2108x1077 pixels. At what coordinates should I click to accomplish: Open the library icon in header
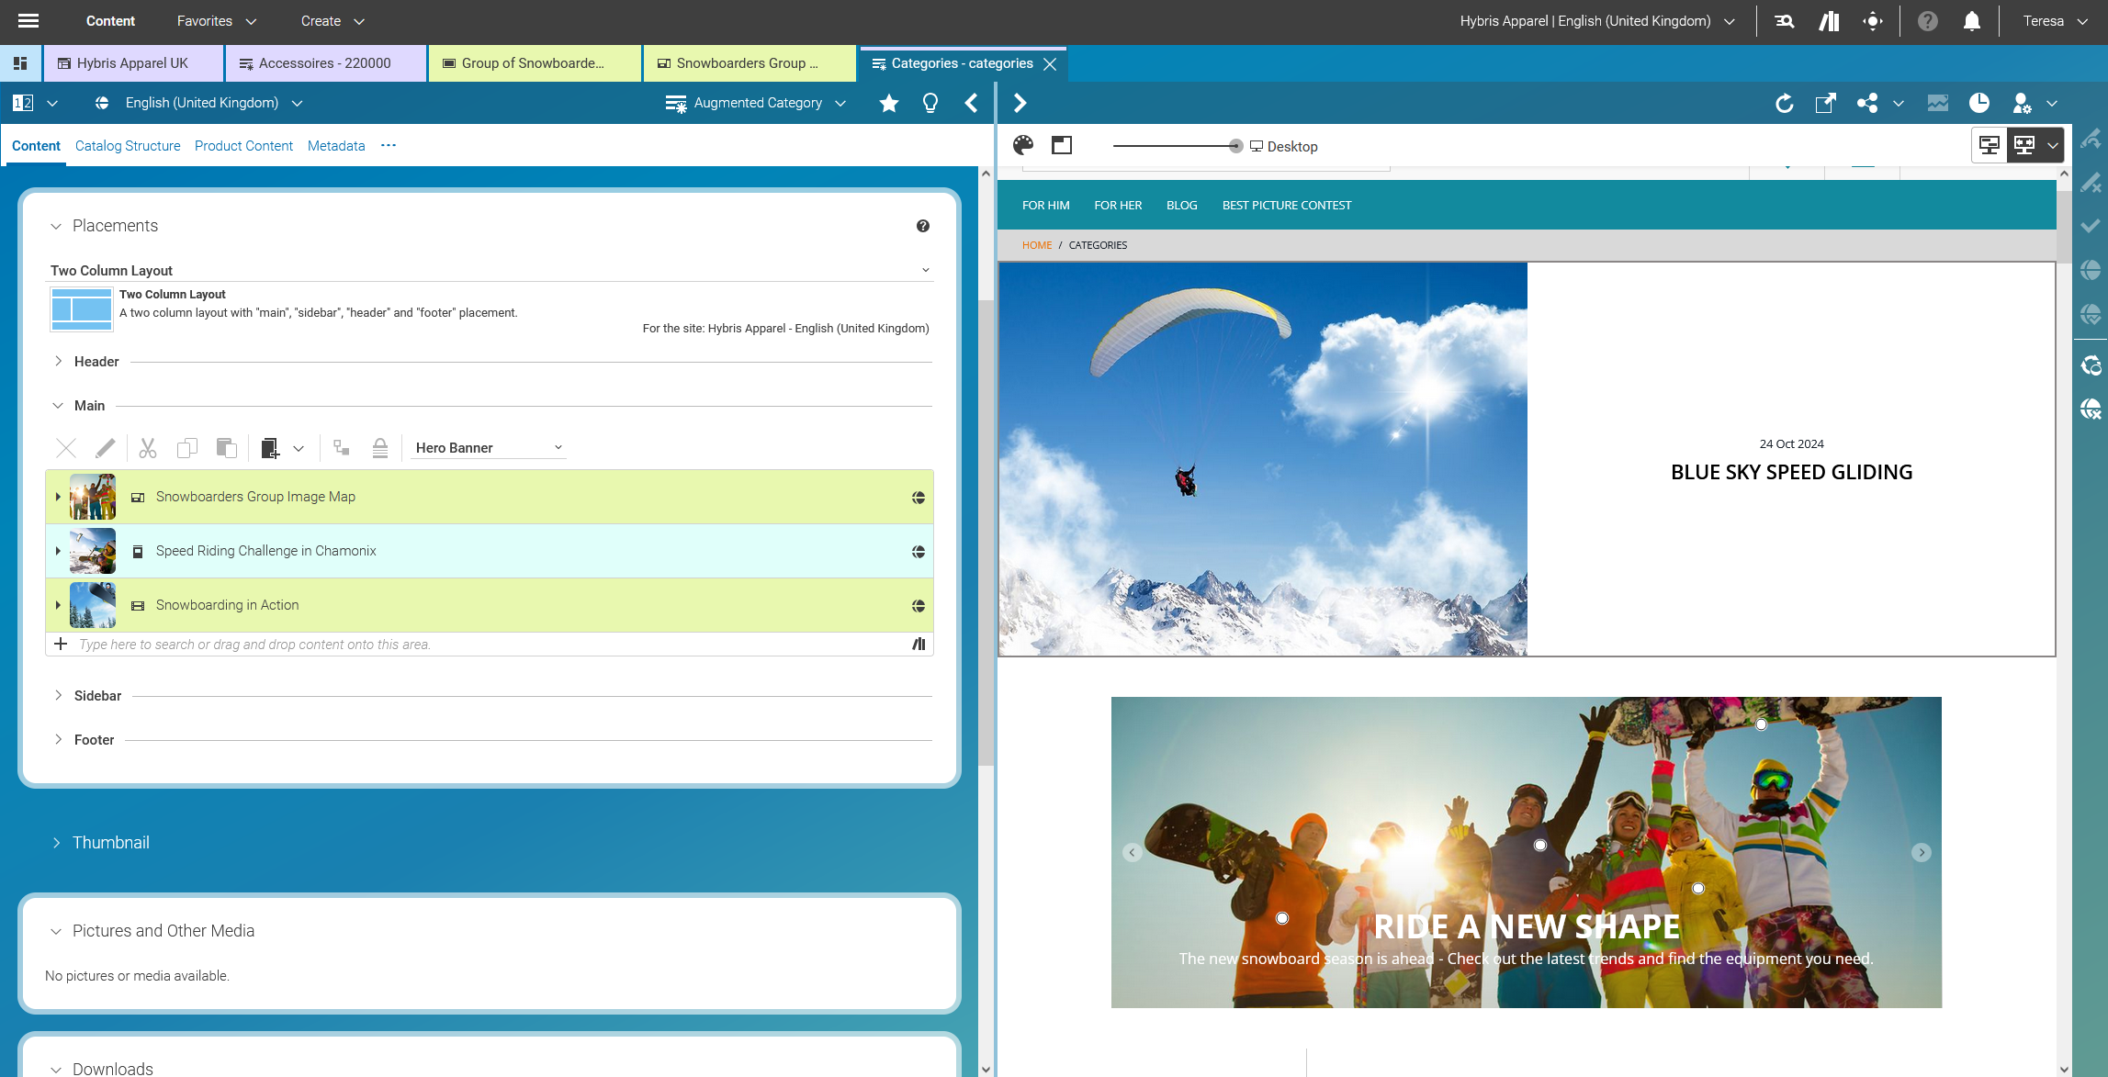pyautogui.click(x=1829, y=21)
